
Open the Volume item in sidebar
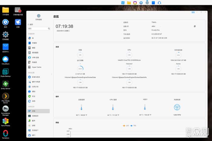tap(39, 38)
